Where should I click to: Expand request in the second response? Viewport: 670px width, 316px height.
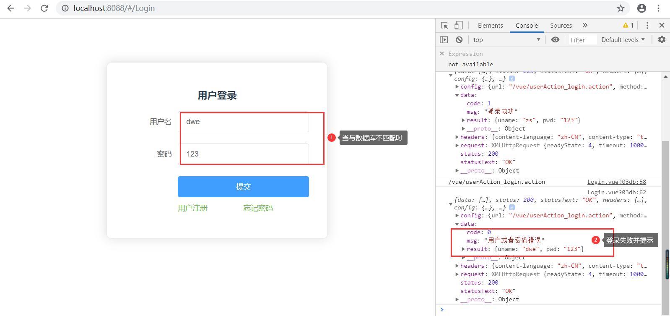457,274
